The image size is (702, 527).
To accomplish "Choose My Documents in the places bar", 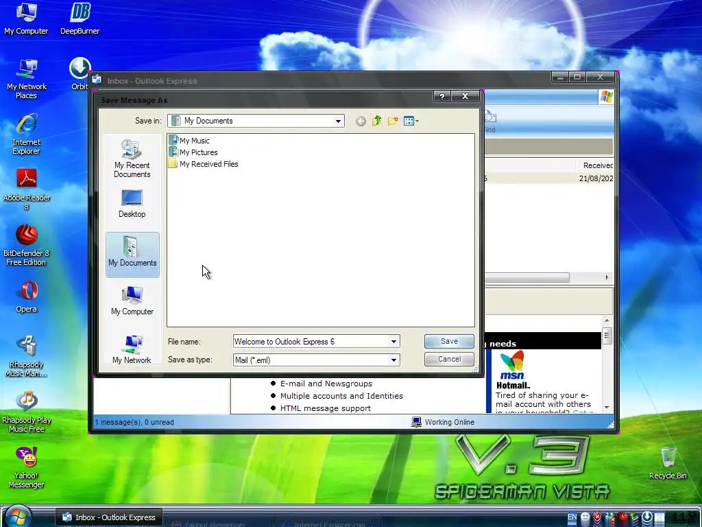I will pyautogui.click(x=132, y=255).
